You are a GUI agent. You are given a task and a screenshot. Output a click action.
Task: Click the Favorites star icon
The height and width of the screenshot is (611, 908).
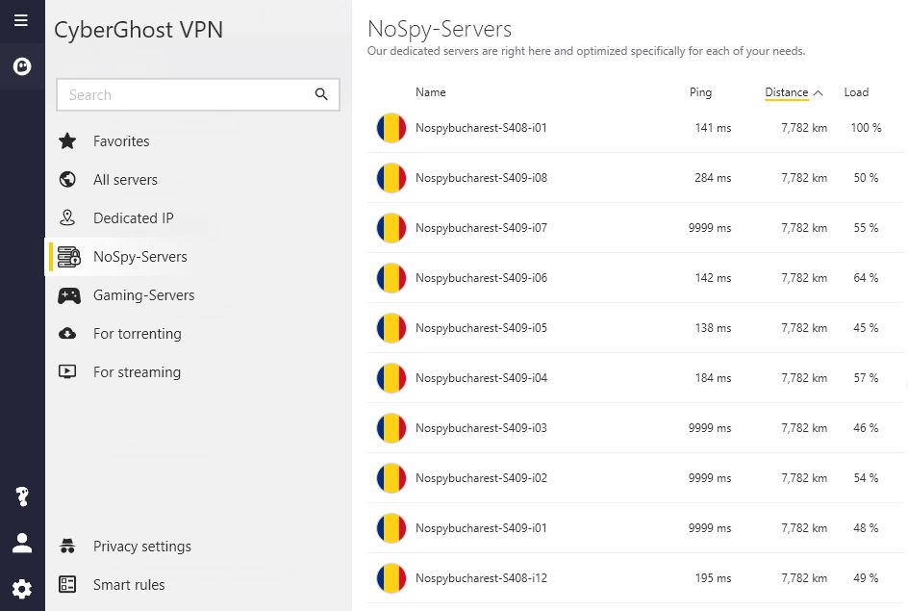(x=67, y=140)
